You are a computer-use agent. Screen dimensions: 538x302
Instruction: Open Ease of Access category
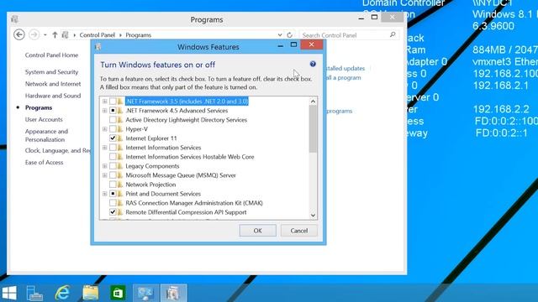point(44,163)
